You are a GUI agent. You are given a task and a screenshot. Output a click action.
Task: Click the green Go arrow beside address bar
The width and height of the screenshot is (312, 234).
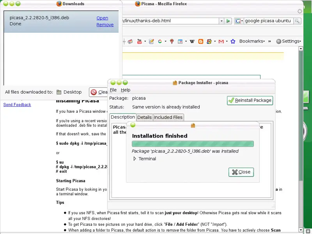[x=228, y=21]
